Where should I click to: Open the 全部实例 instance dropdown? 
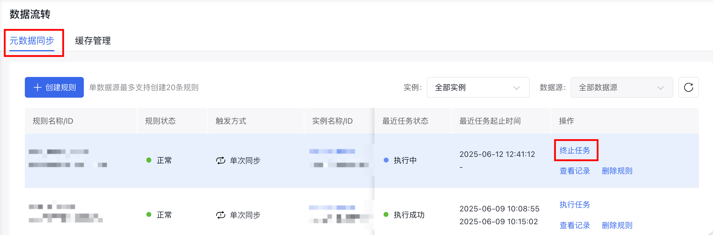(478, 87)
